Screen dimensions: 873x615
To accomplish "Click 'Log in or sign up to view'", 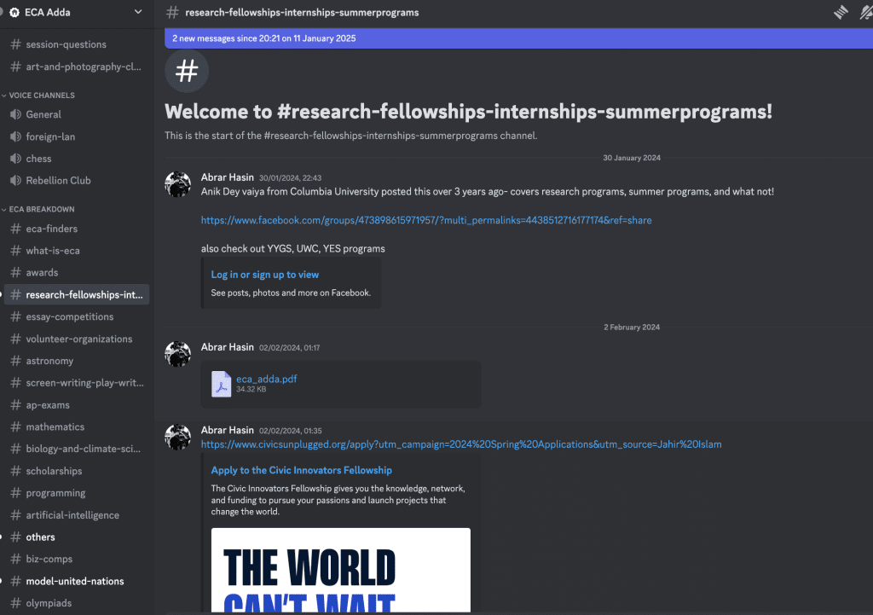I will pyautogui.click(x=264, y=275).
